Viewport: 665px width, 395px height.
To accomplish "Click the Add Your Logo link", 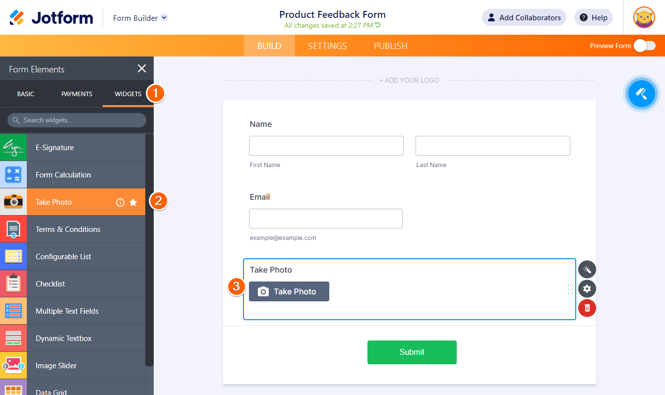I will tap(409, 80).
